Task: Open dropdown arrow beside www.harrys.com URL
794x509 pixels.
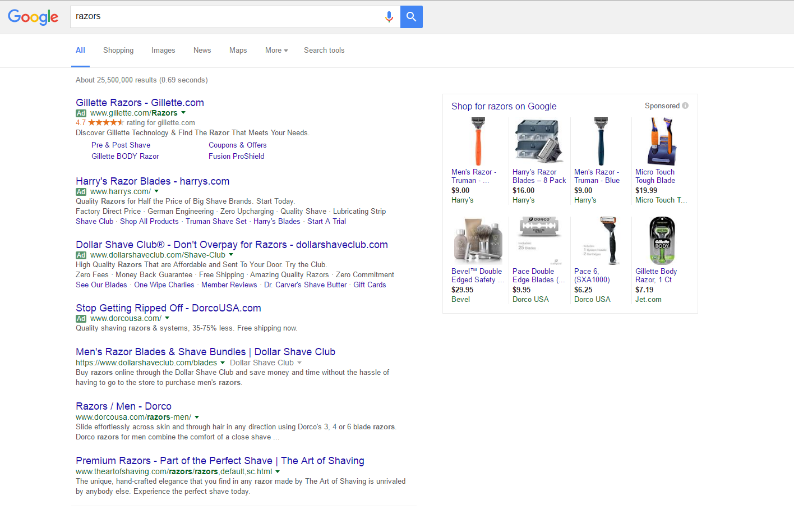Action: 156,191
